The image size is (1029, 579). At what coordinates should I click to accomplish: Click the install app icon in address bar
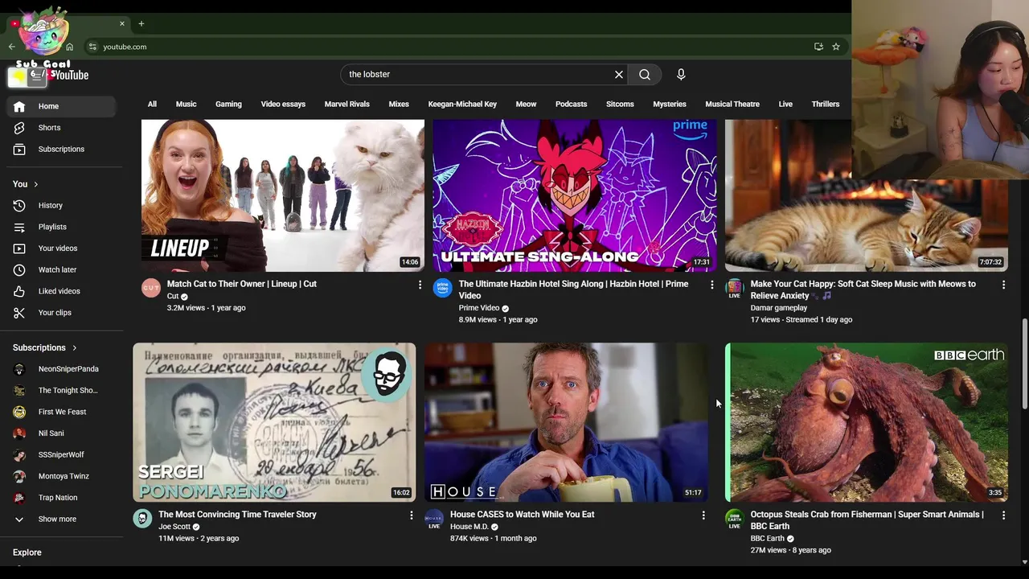(818, 47)
